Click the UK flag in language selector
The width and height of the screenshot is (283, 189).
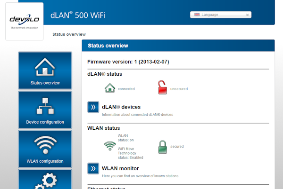click(x=197, y=15)
